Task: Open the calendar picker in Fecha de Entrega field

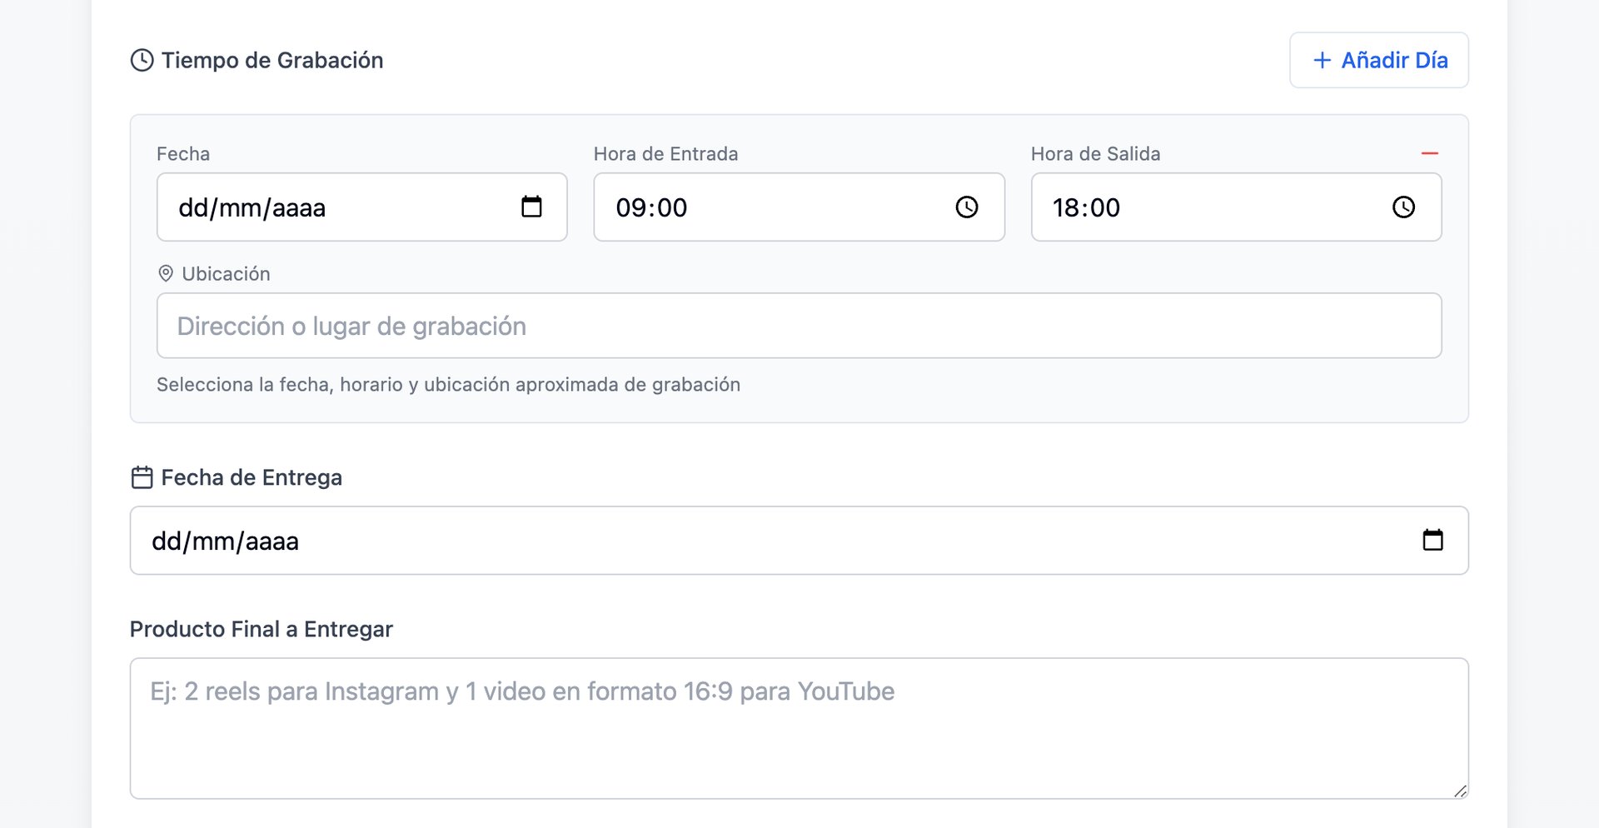Action: 1432,541
